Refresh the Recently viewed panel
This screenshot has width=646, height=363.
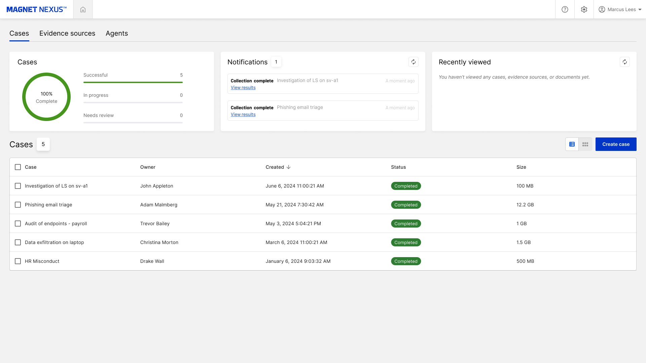coord(625,62)
